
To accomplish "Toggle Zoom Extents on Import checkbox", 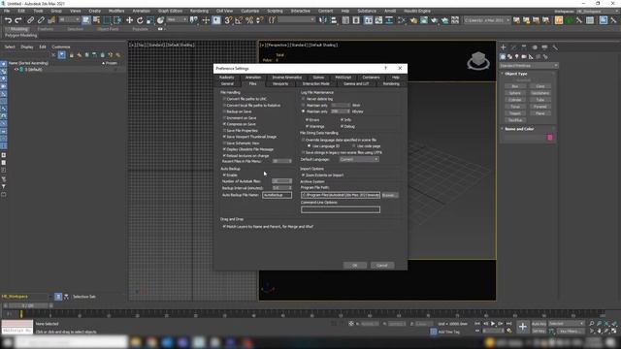I will (x=304, y=174).
